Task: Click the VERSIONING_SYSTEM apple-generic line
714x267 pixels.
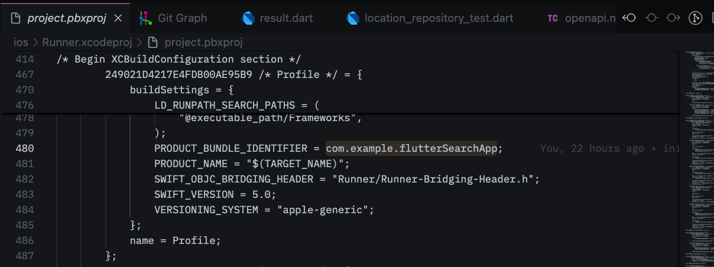Action: pos(264,210)
